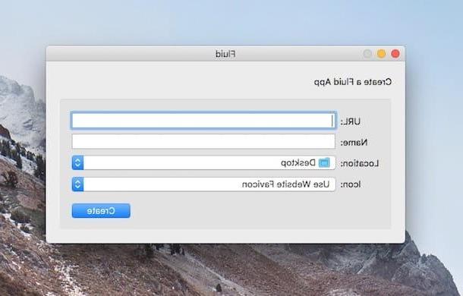Click the URL: label
Image resolution: width=463 pixels, height=296 pixels.
point(351,121)
